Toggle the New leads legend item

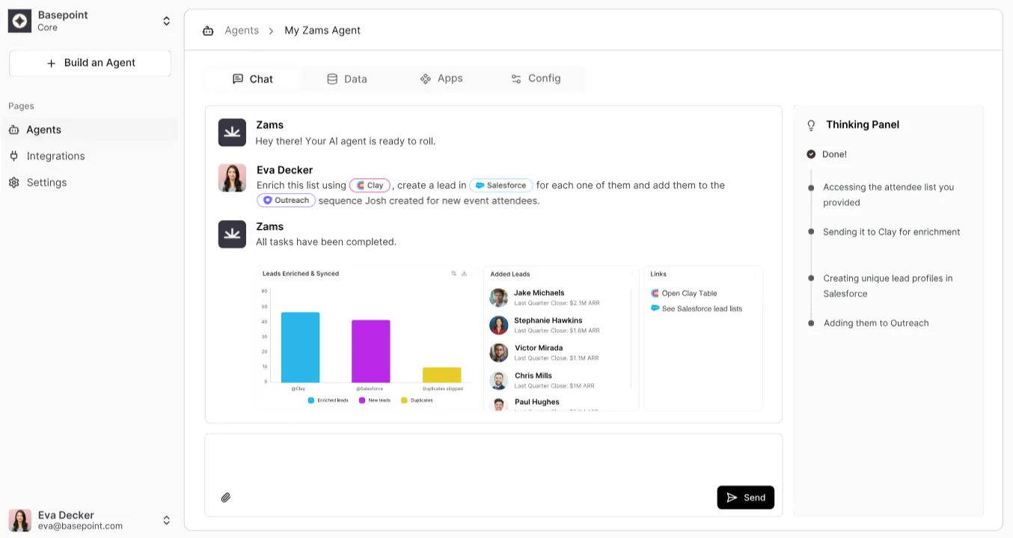click(x=375, y=400)
